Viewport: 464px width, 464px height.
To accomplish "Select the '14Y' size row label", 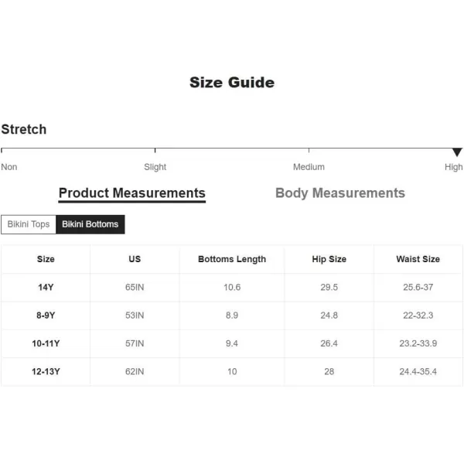I will [x=46, y=287].
